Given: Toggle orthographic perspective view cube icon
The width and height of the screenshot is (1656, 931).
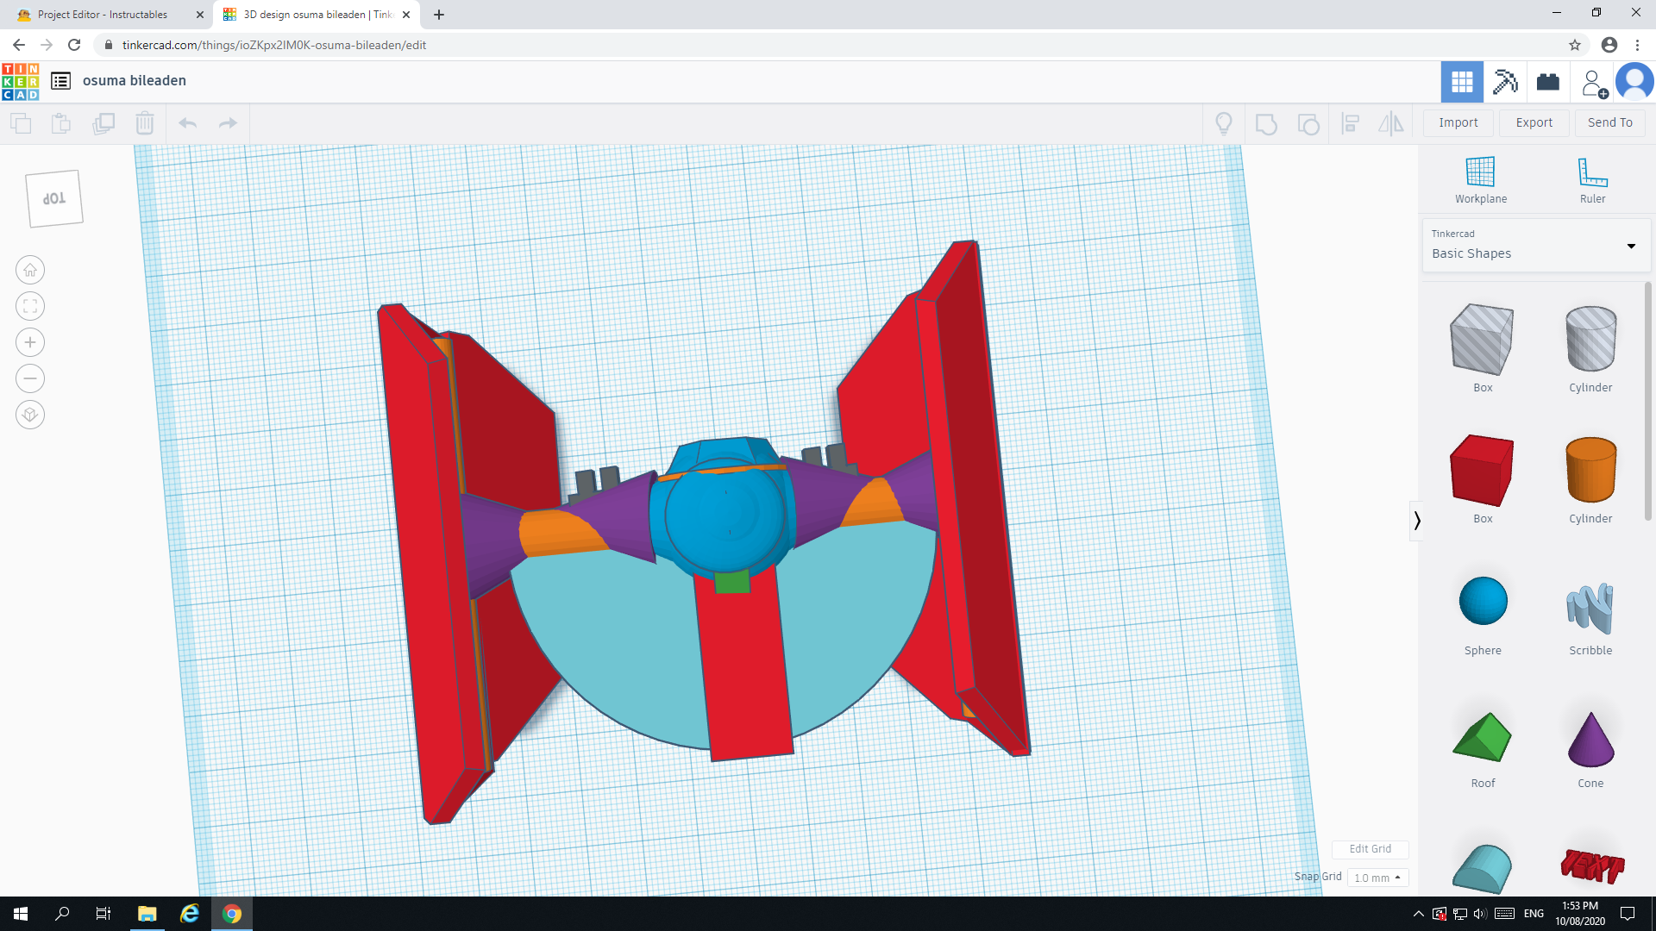Looking at the screenshot, I should click(x=30, y=415).
